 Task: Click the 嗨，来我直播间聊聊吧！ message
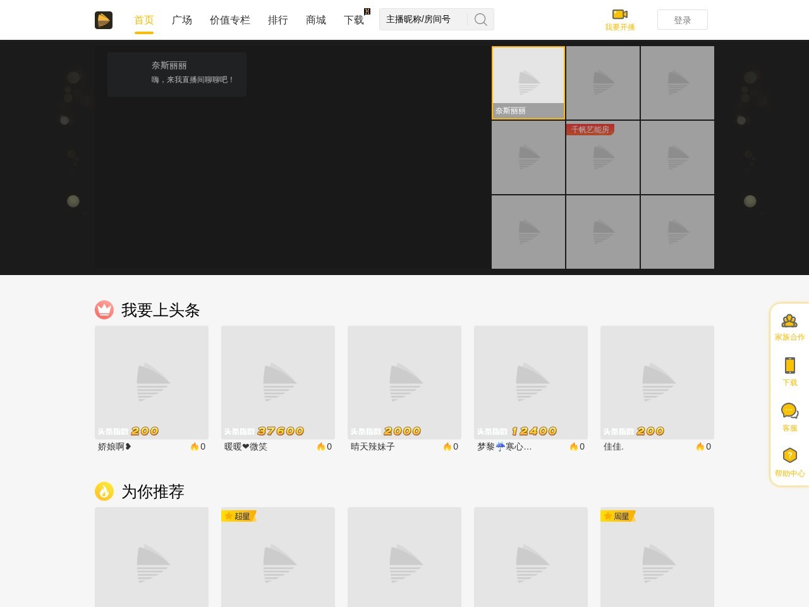point(193,80)
